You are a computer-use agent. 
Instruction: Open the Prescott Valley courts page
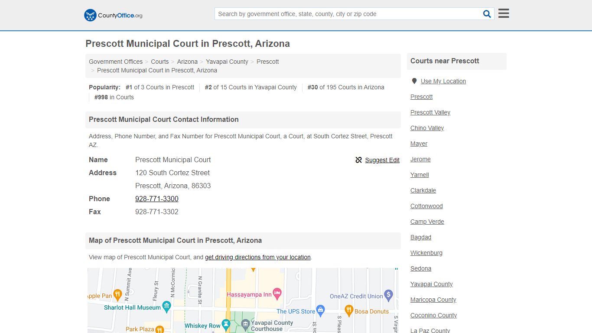pyautogui.click(x=430, y=112)
